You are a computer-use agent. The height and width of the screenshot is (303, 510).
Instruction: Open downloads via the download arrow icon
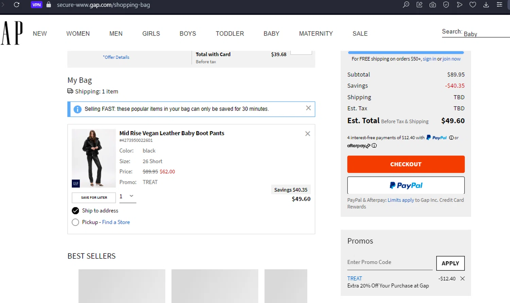click(486, 5)
